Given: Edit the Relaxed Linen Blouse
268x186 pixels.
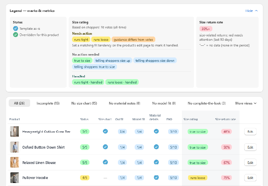Looking at the screenshot, I should [x=250, y=163].
